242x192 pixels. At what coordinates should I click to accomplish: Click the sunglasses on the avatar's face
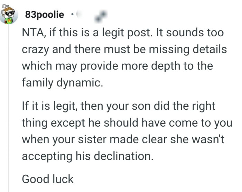tap(9, 13)
